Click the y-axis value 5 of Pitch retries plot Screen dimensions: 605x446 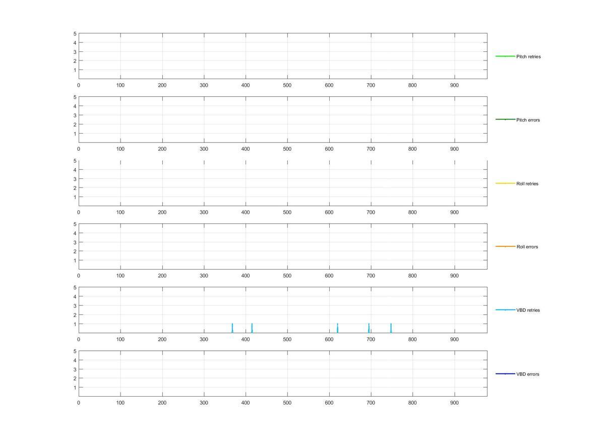coord(75,34)
